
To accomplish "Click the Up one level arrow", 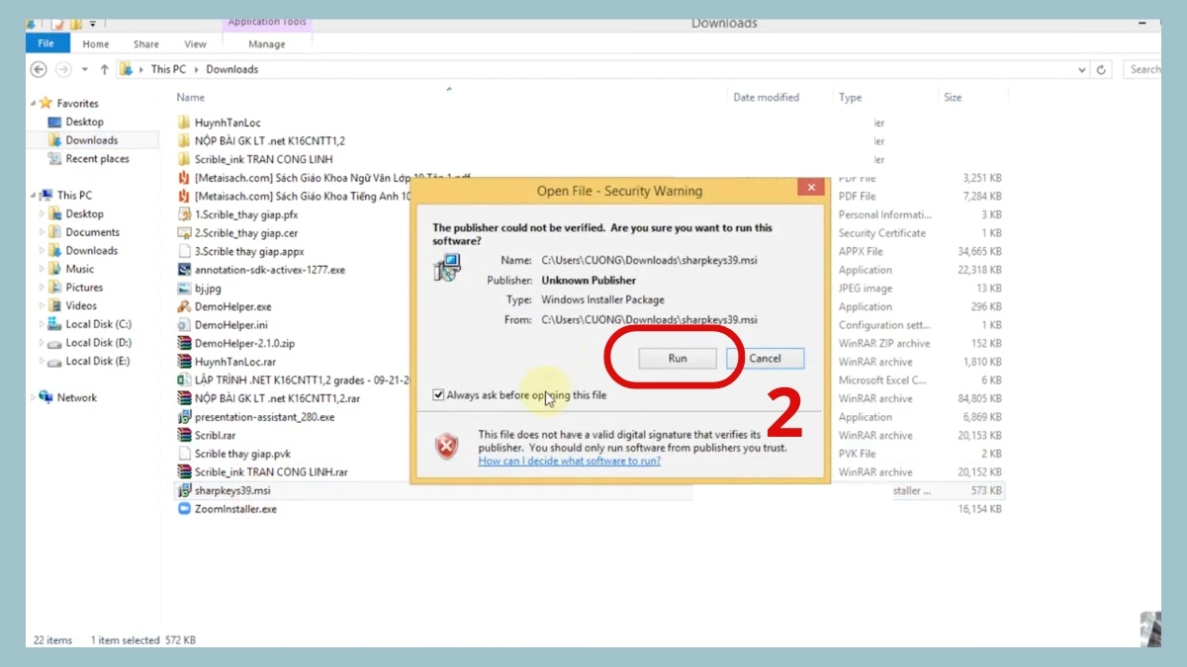I will (x=104, y=69).
